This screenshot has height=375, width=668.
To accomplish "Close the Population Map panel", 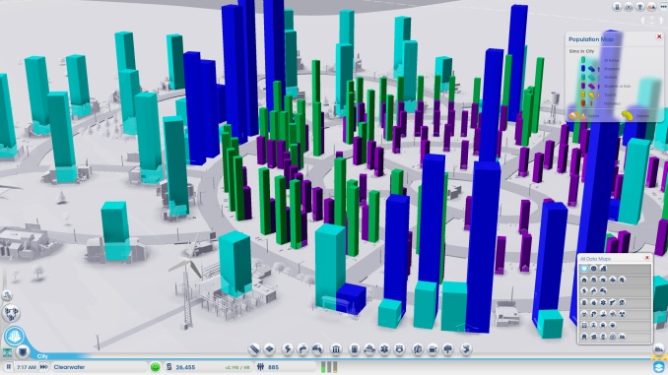I will tap(659, 37).
